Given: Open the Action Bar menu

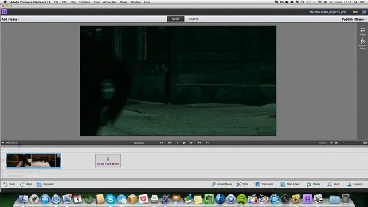Looking at the screenshot, I should pos(109,2).
